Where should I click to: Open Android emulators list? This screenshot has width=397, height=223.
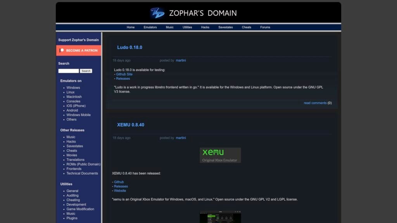click(72, 110)
